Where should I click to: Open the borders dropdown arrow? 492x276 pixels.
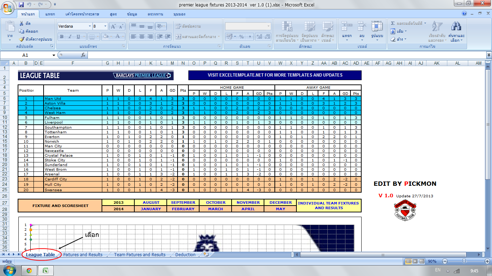pos(98,37)
